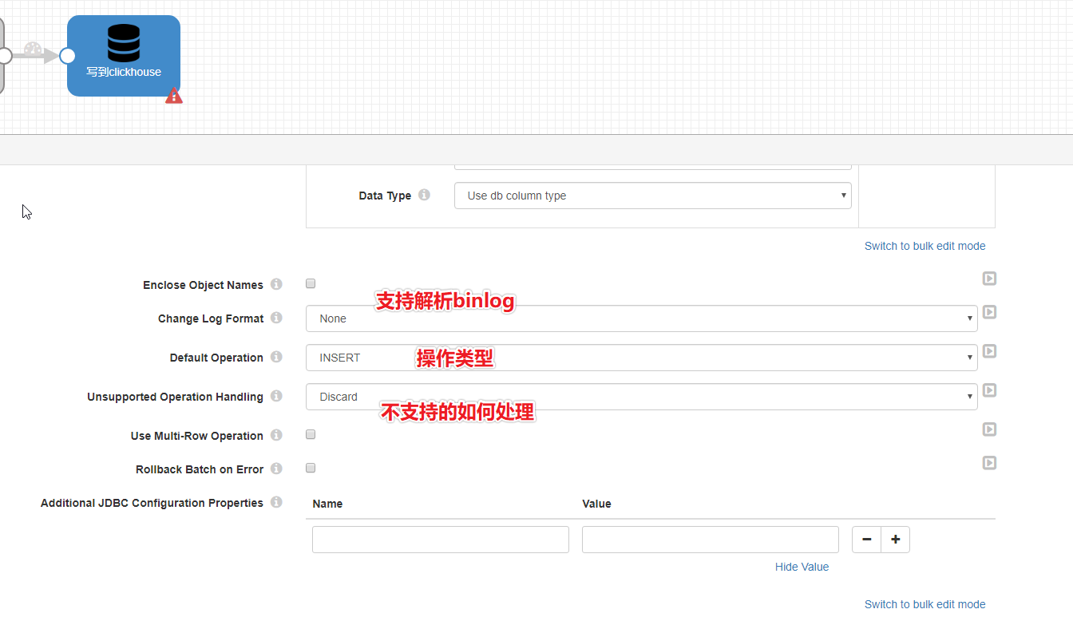Show info for Data Type
This screenshot has width=1073, height=617.
[425, 195]
